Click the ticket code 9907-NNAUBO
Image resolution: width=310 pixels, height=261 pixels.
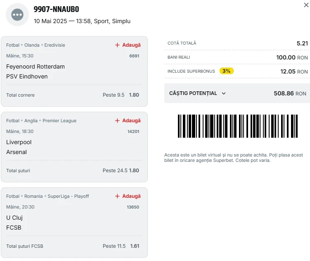click(57, 9)
